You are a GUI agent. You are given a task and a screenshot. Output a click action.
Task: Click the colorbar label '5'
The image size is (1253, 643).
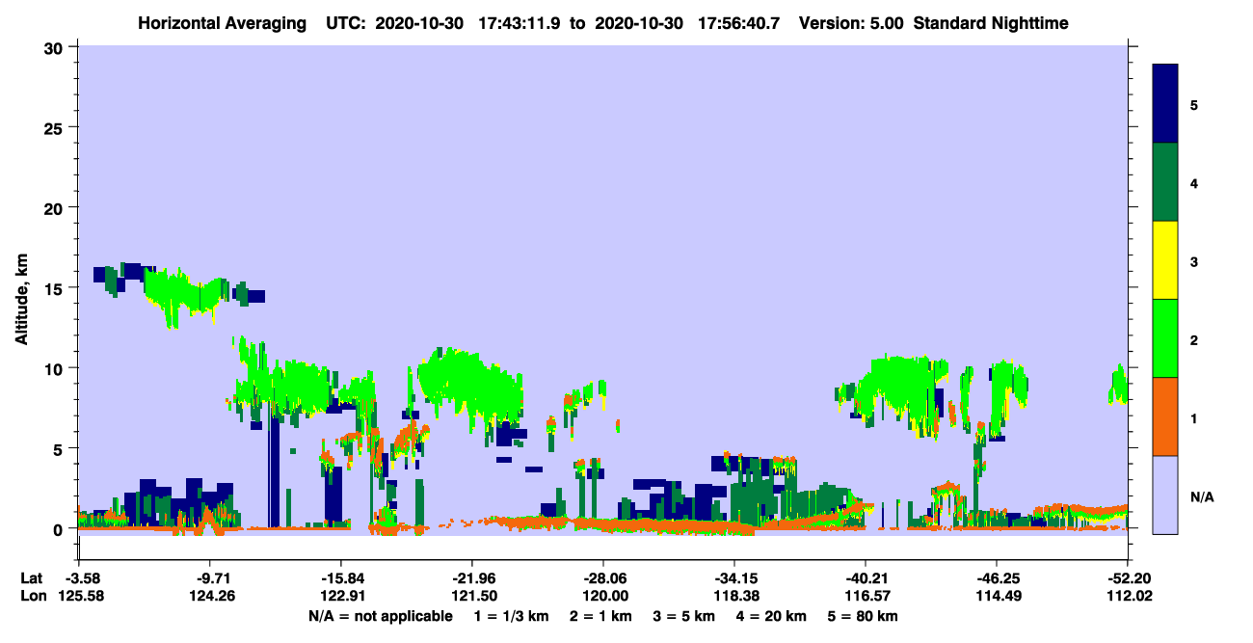pyautogui.click(x=1193, y=105)
